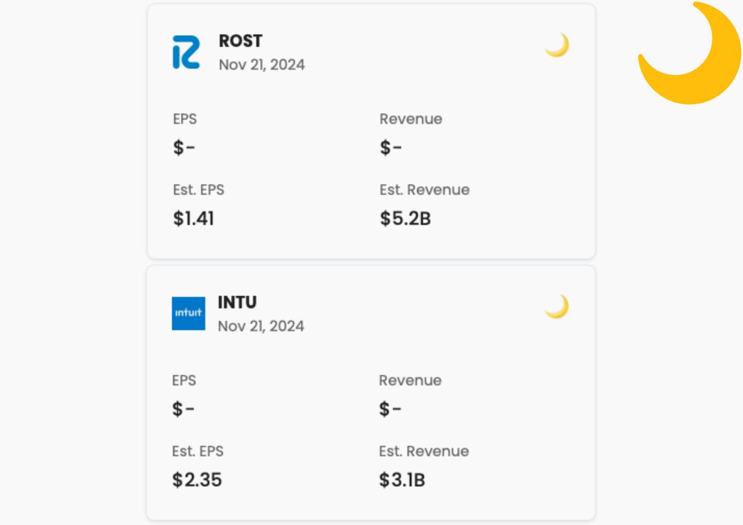Click INTU estimated EPS value $2.35
This screenshot has width=743, height=525.
pyautogui.click(x=197, y=480)
